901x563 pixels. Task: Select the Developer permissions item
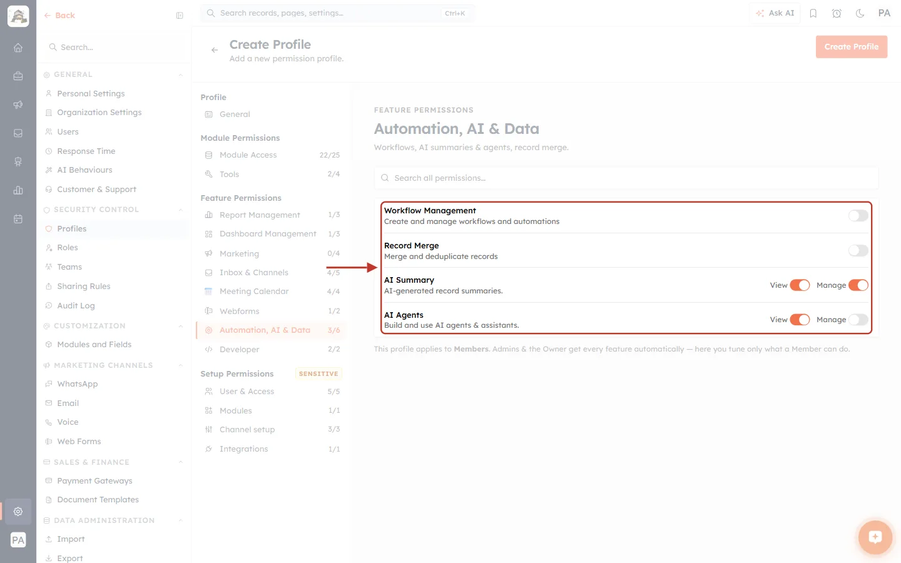pos(271,350)
